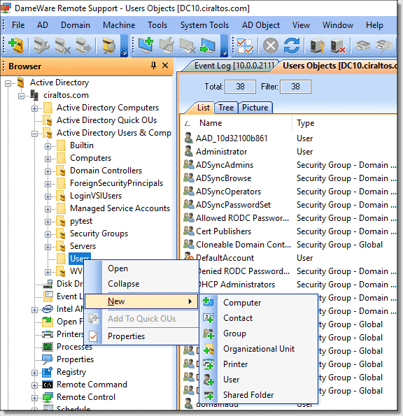Select the highlighted Users folder
The width and height of the screenshot is (403, 416).
pos(80,259)
